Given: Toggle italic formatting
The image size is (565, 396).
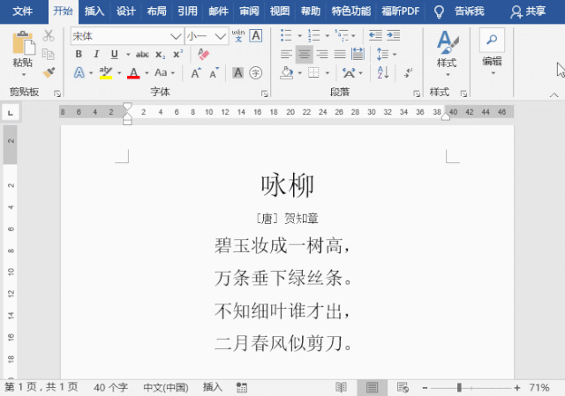Looking at the screenshot, I should pyautogui.click(x=96, y=55).
